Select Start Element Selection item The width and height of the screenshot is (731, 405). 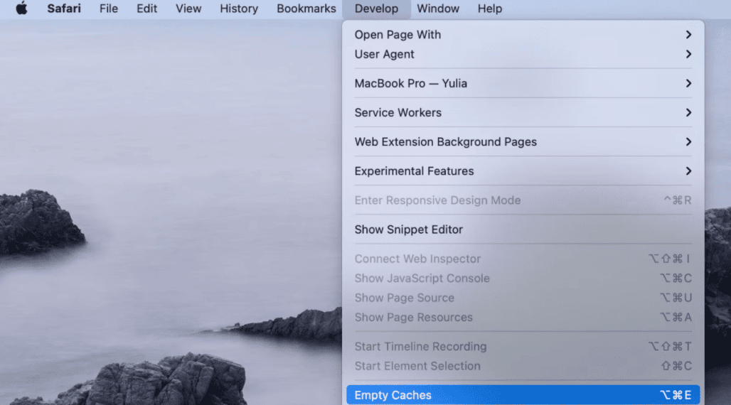tap(523, 366)
